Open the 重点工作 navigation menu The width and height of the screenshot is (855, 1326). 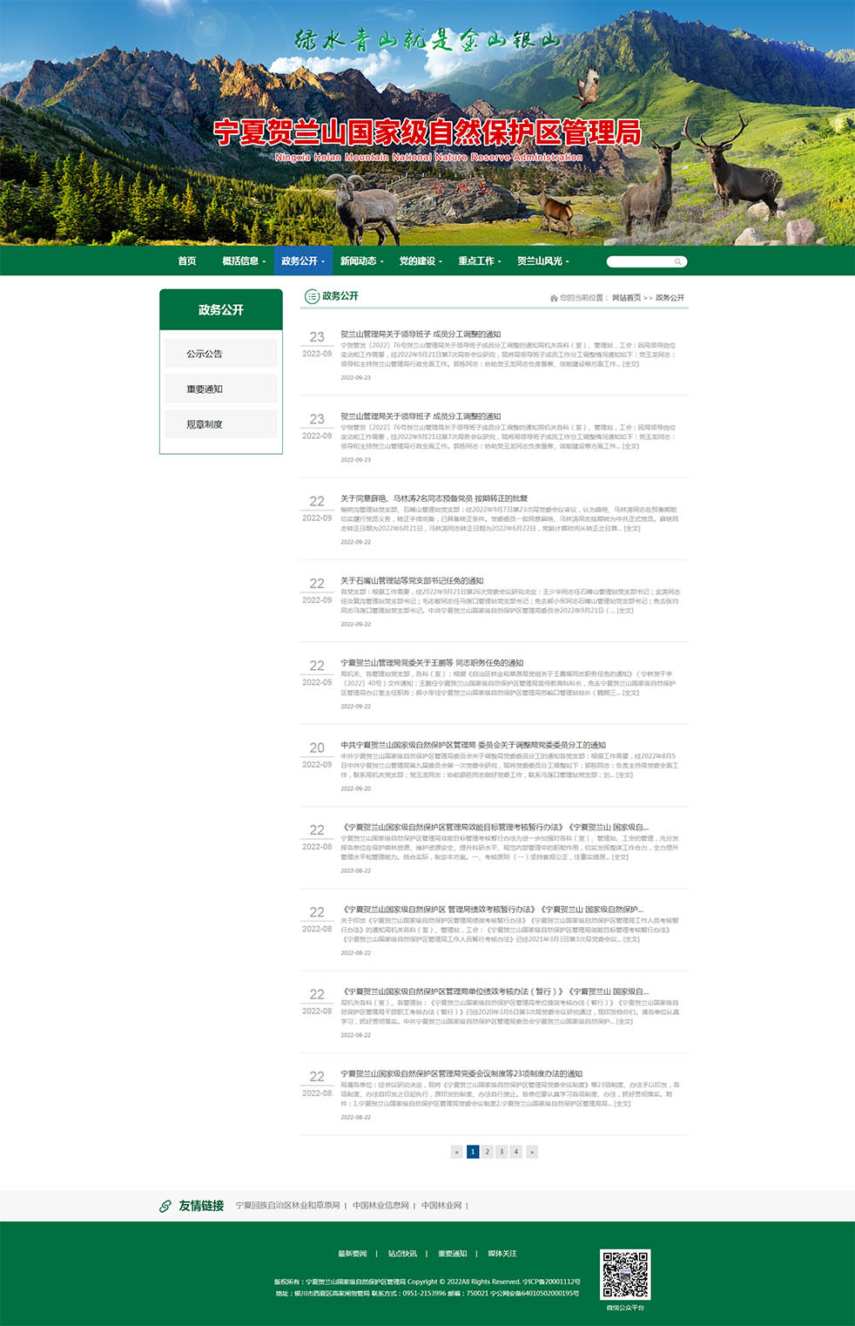[480, 261]
